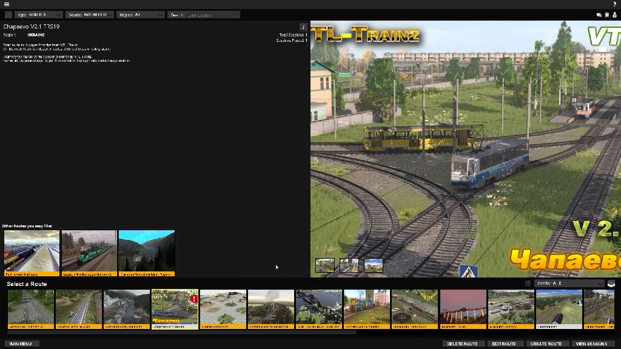
Task: Click the route info icon beside the title
Action: (x=303, y=27)
